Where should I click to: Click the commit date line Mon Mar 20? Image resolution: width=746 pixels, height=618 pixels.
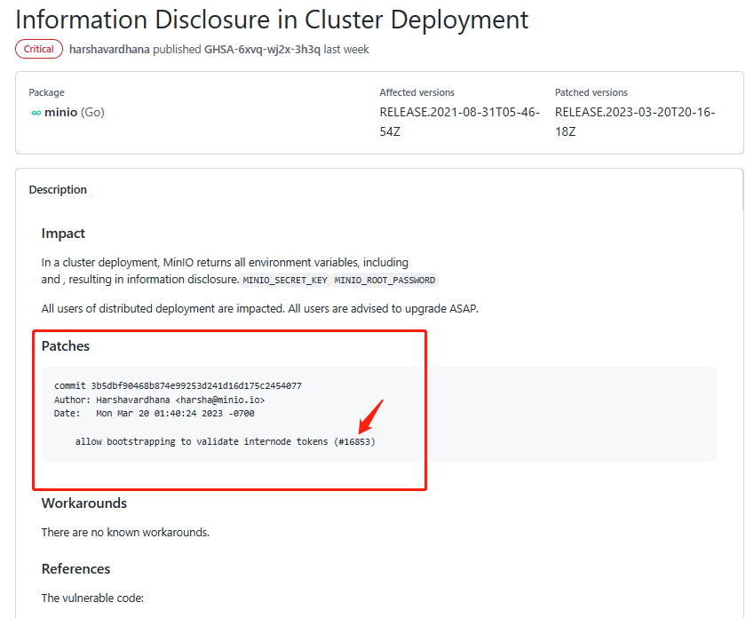pyautogui.click(x=155, y=414)
